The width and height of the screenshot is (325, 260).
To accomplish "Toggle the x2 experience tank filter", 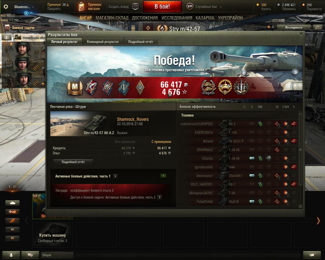I will 12,212.
